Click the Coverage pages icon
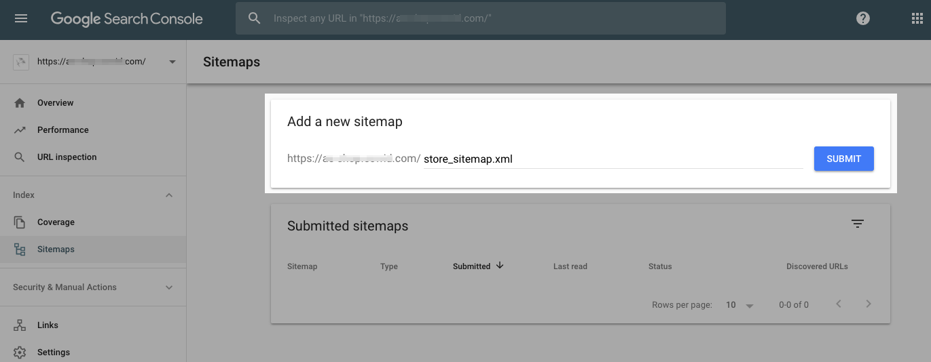 [20, 222]
